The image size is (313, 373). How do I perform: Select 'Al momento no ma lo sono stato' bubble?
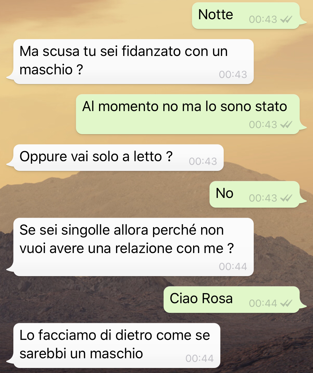point(188,114)
